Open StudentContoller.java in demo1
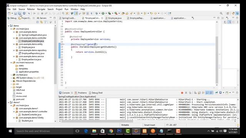Viewport: 246px width, 138px height. pos(32,115)
